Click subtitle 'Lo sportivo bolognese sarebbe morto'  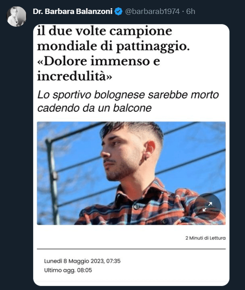[128, 95]
